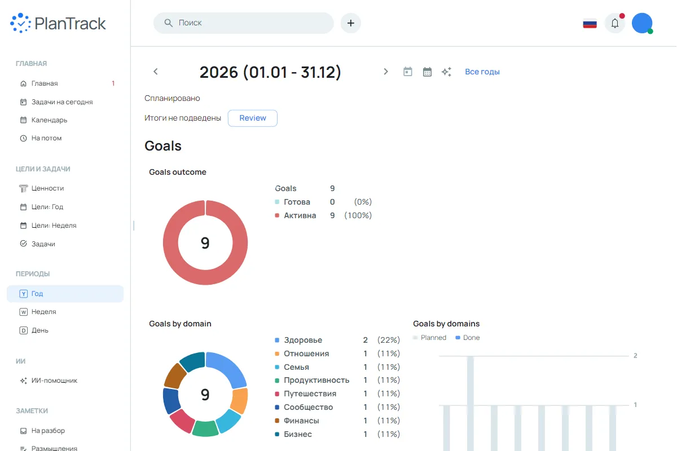
Task: Toggle the Done series in bar chart legend
Action: click(x=468, y=338)
